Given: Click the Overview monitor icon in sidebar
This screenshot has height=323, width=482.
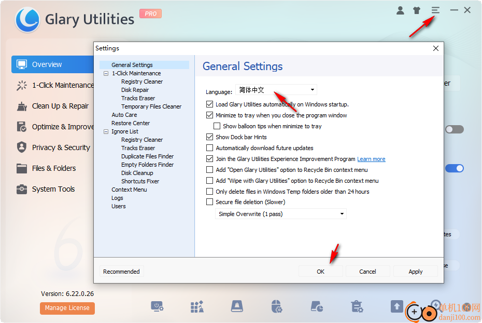Looking at the screenshot, I should click(x=22, y=64).
